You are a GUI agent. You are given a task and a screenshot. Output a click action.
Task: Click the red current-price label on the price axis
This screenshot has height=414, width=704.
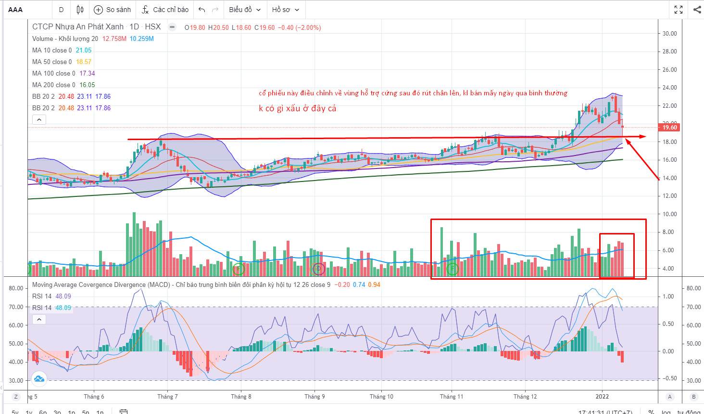click(x=669, y=128)
